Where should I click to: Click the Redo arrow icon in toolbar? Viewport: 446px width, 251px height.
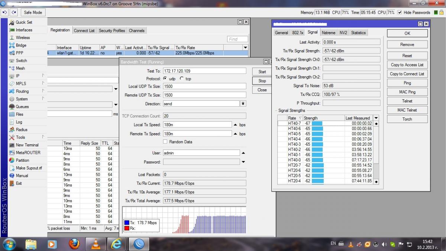click(x=14, y=12)
